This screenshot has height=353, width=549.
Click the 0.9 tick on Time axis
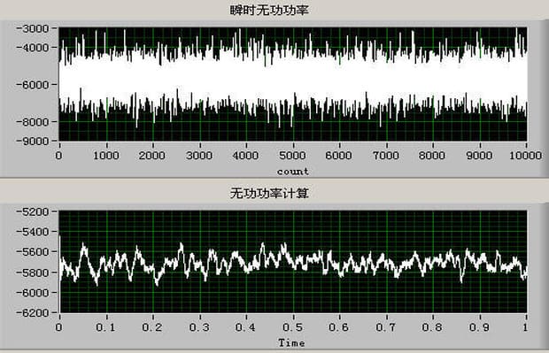[479, 327]
